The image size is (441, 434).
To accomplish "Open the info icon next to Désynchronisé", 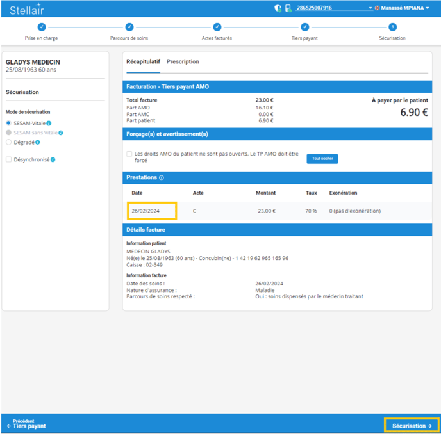I will coord(53,159).
